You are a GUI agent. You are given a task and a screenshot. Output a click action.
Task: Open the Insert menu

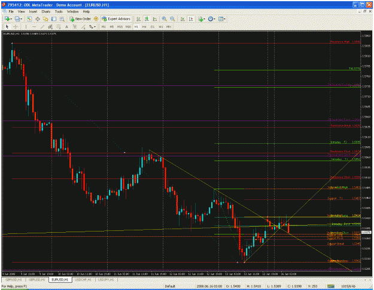click(33, 11)
